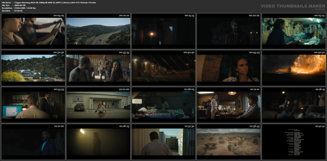Select the file size value 4806.86 MB

point(20,5)
